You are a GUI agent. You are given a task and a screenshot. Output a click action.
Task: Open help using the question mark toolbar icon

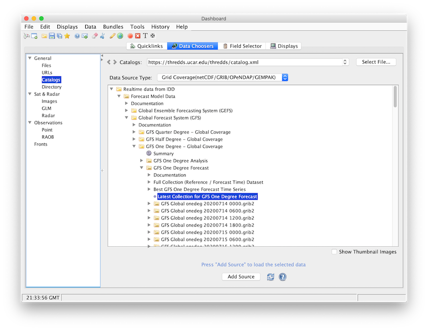tap(77, 36)
